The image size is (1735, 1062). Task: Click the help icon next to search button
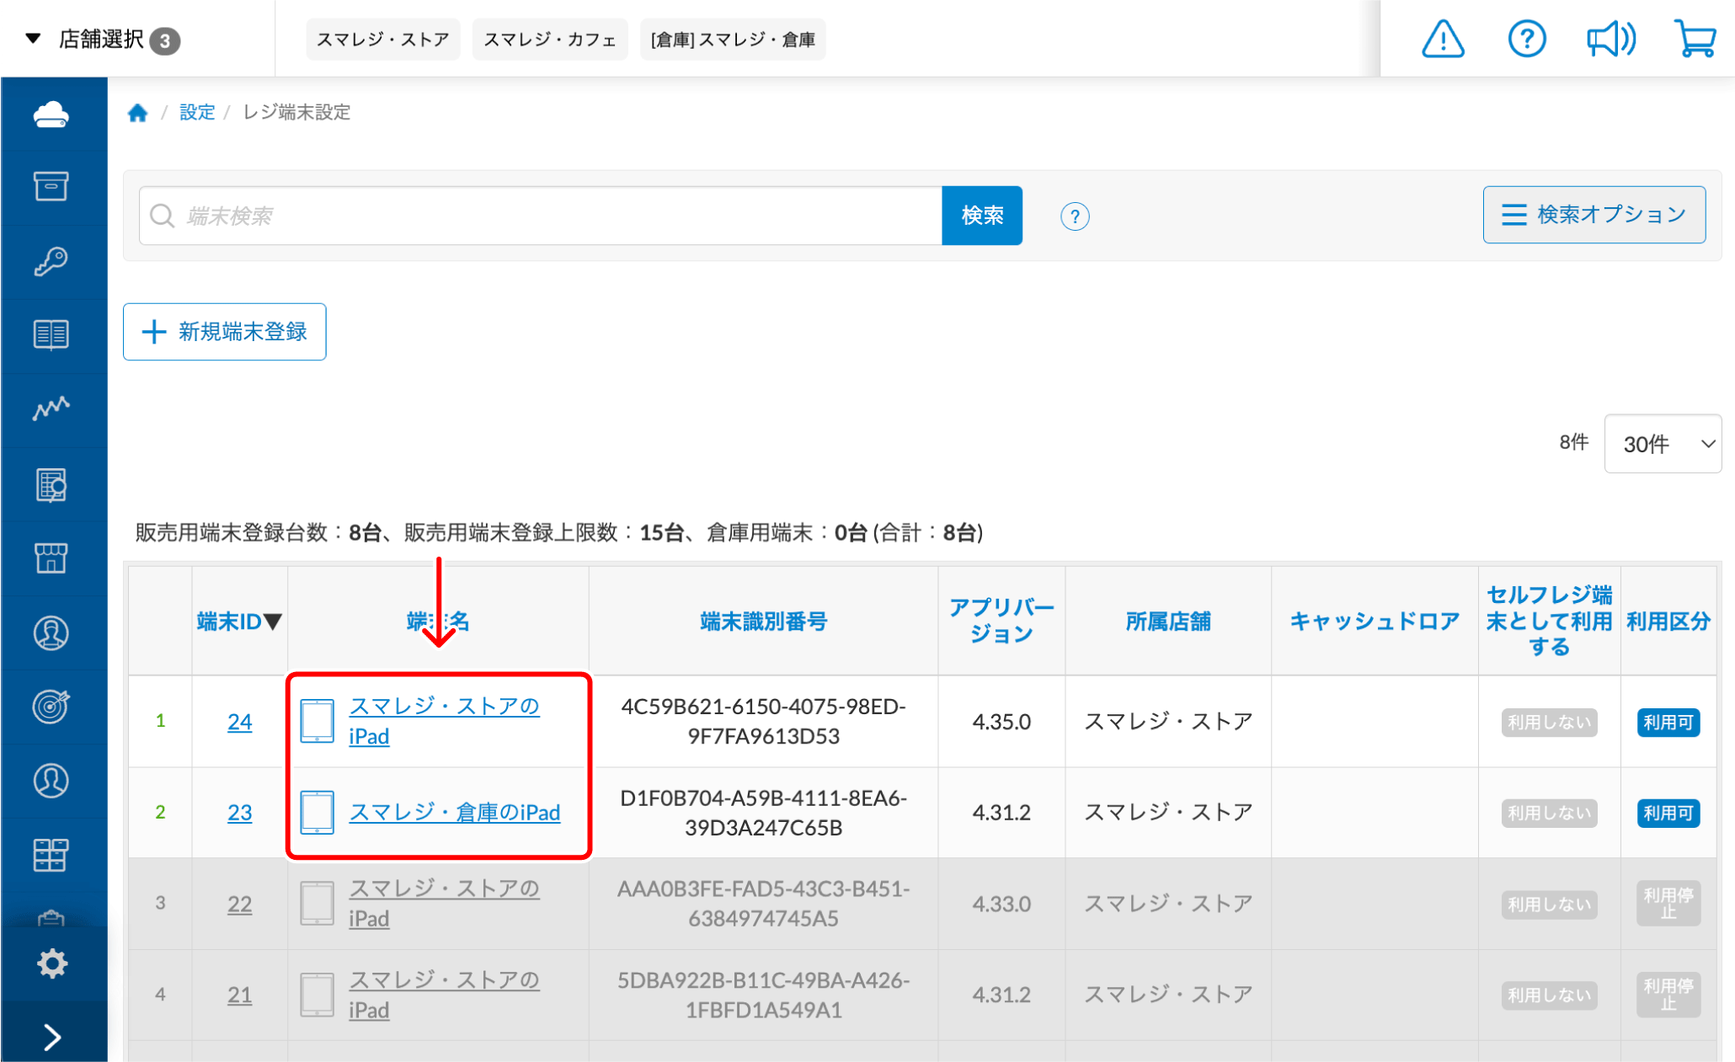pyautogui.click(x=1075, y=216)
